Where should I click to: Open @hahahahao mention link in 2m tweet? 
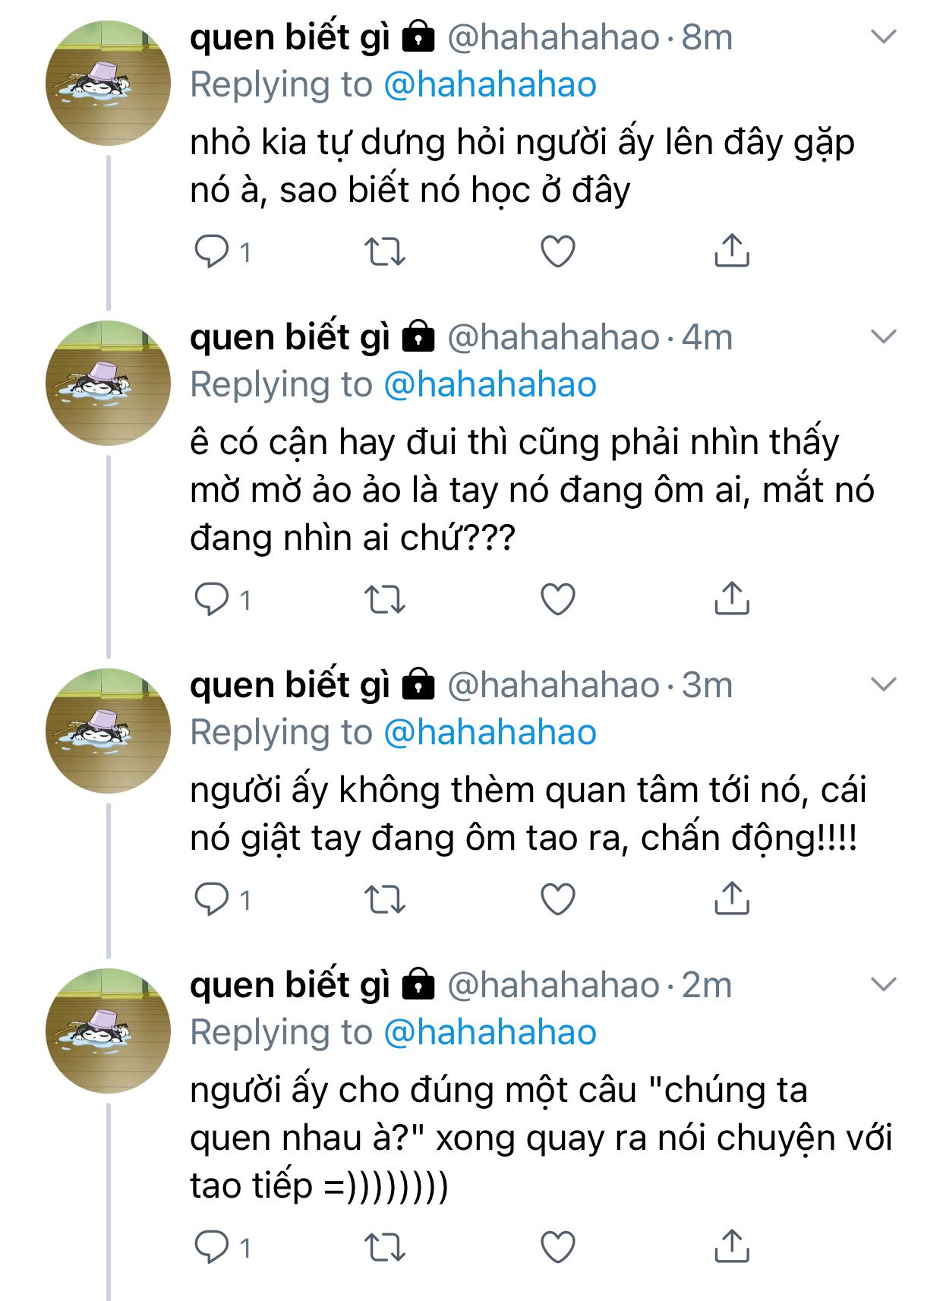[490, 1033]
